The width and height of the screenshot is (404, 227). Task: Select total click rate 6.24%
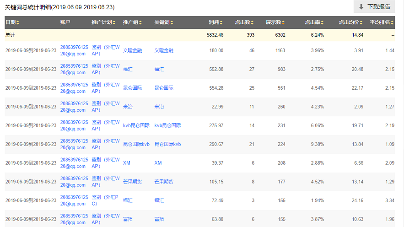318,35
